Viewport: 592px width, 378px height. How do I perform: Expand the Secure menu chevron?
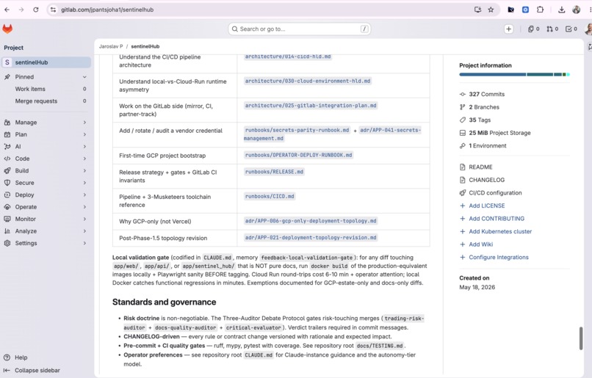[x=84, y=183]
